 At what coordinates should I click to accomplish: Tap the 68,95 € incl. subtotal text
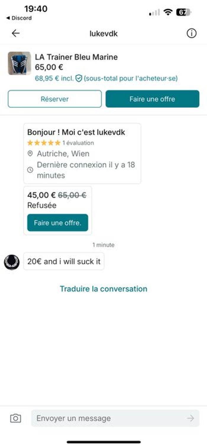(x=54, y=79)
